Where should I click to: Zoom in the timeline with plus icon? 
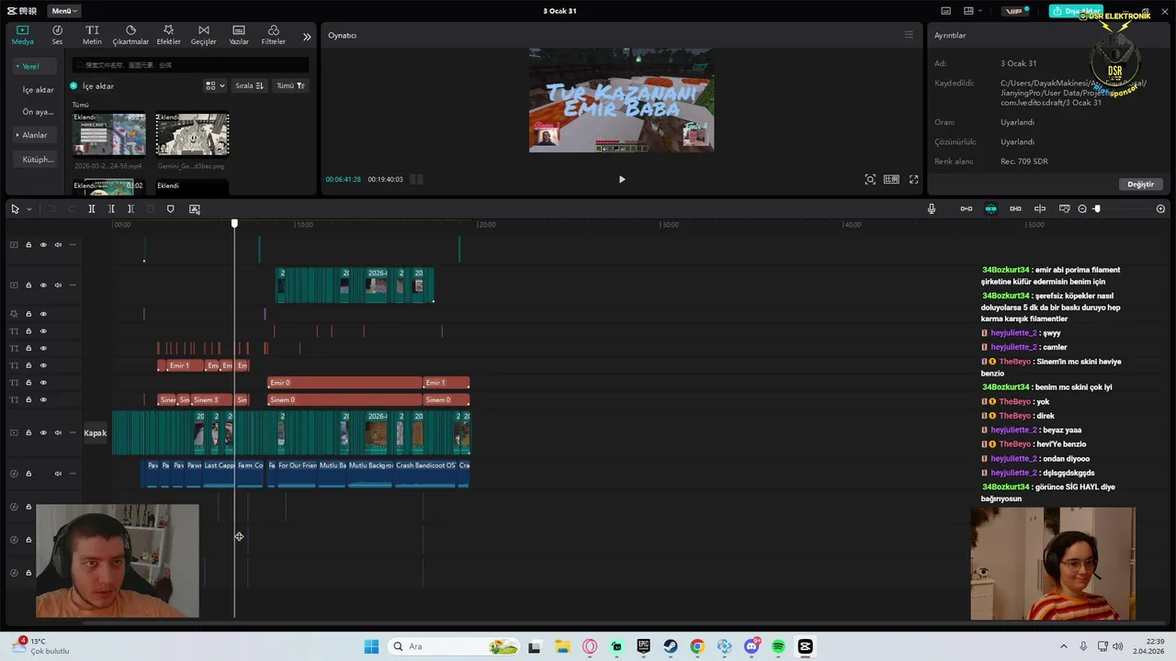click(1160, 209)
